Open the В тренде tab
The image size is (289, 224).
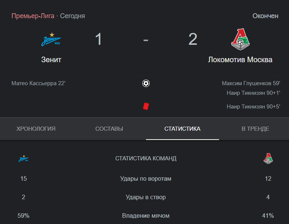(255, 128)
